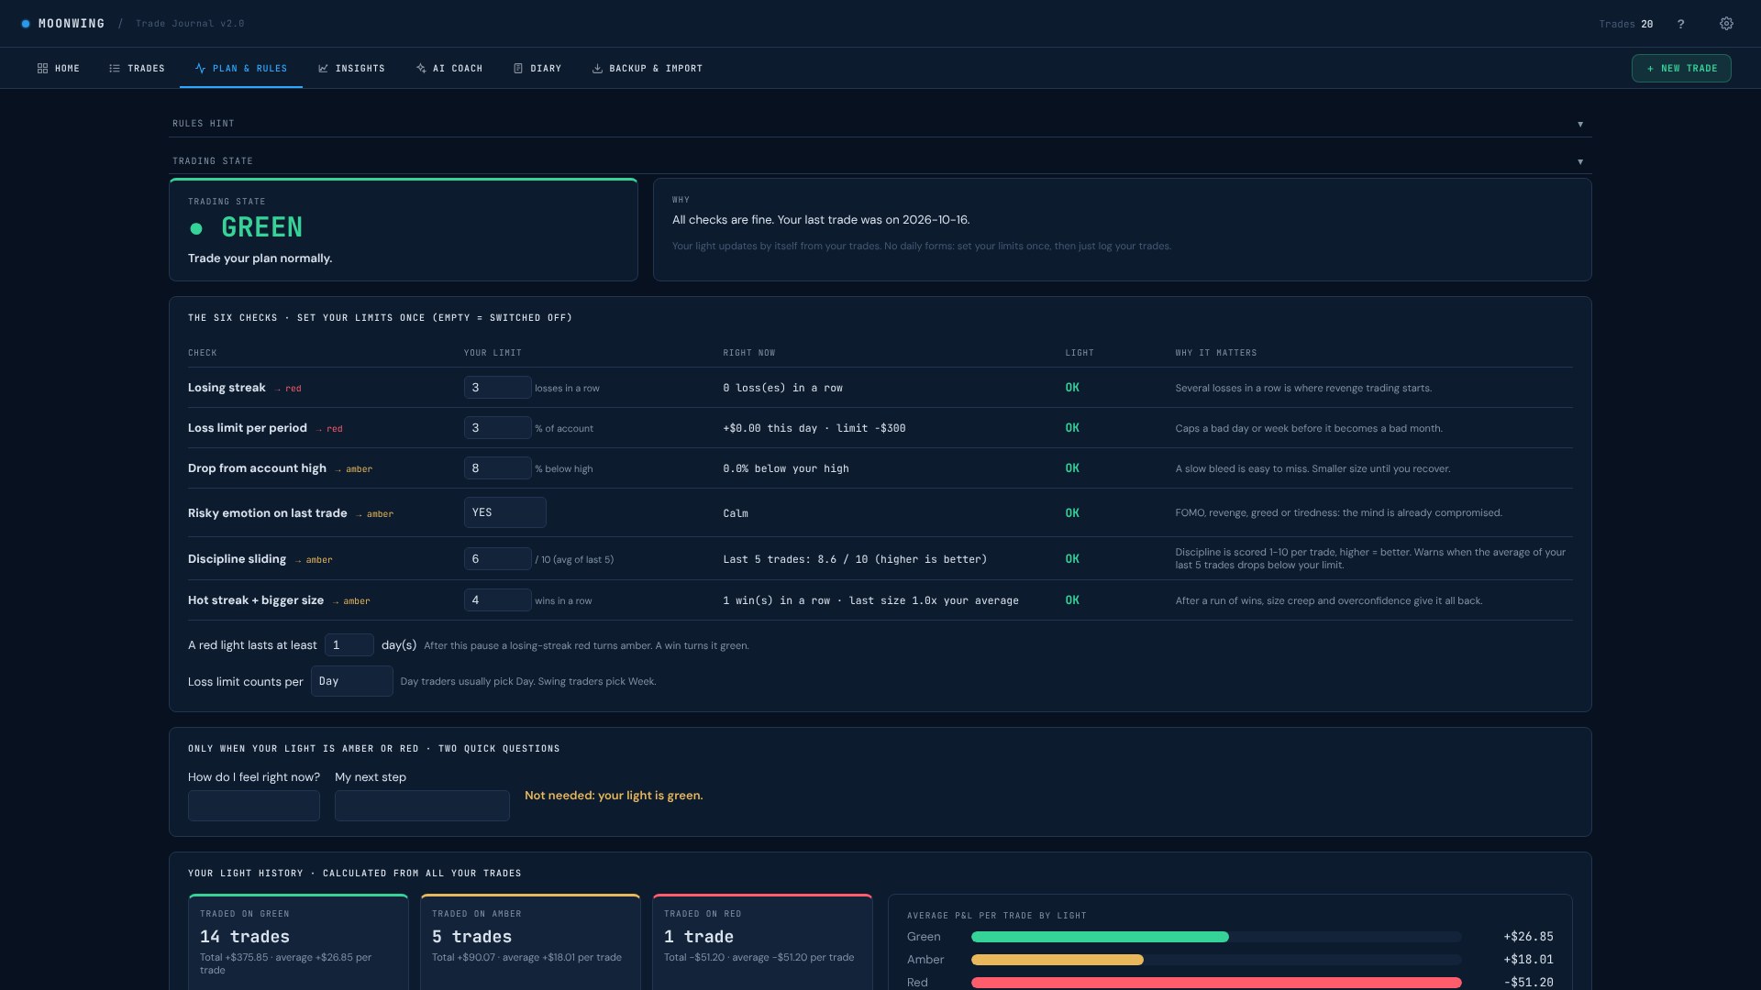The width and height of the screenshot is (1761, 990).
Task: Switch to the Home tab
Action: (x=59, y=69)
